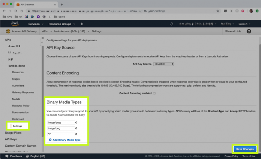Click the AWS logo in the header
The width and height of the screenshot is (261, 159).
pos(15,24)
